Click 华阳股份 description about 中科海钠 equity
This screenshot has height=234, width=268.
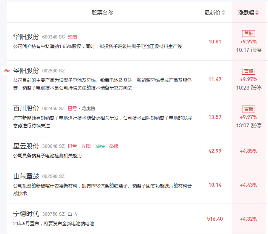click(97, 46)
